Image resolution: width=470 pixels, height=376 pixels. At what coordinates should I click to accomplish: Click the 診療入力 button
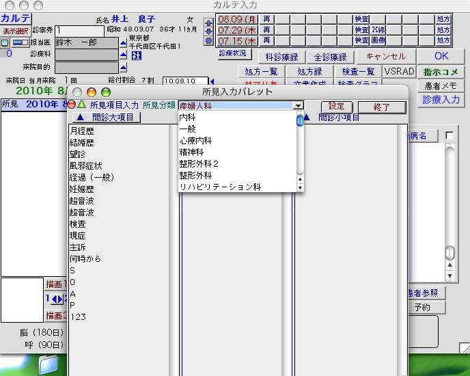[x=441, y=100]
